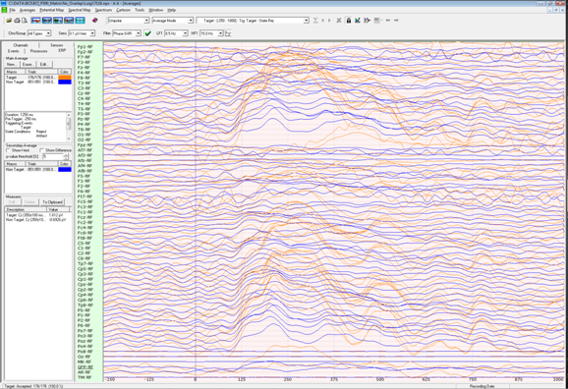The width and height of the screenshot is (568, 389).
Task: Click the New... button in Main Average
Action: click(x=12, y=65)
